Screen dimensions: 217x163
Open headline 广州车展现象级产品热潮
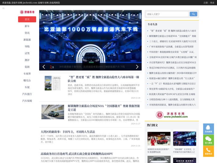point(171,46)
